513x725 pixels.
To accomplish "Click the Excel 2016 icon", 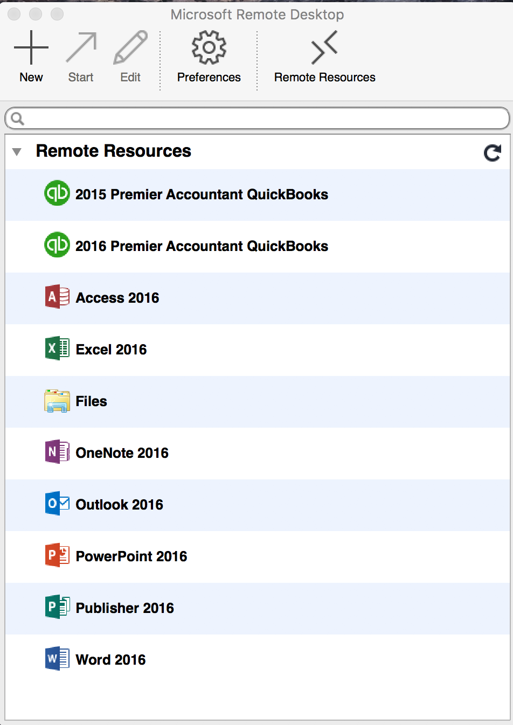I will click(57, 348).
